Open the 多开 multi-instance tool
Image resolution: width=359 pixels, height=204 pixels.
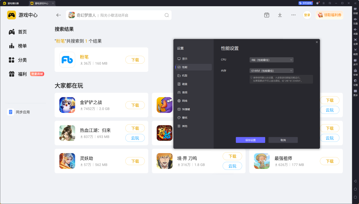tap(355, 62)
